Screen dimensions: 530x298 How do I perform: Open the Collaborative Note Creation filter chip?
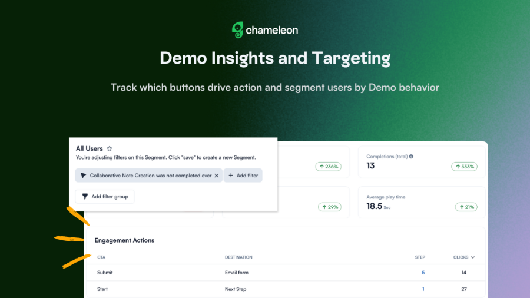(150, 176)
